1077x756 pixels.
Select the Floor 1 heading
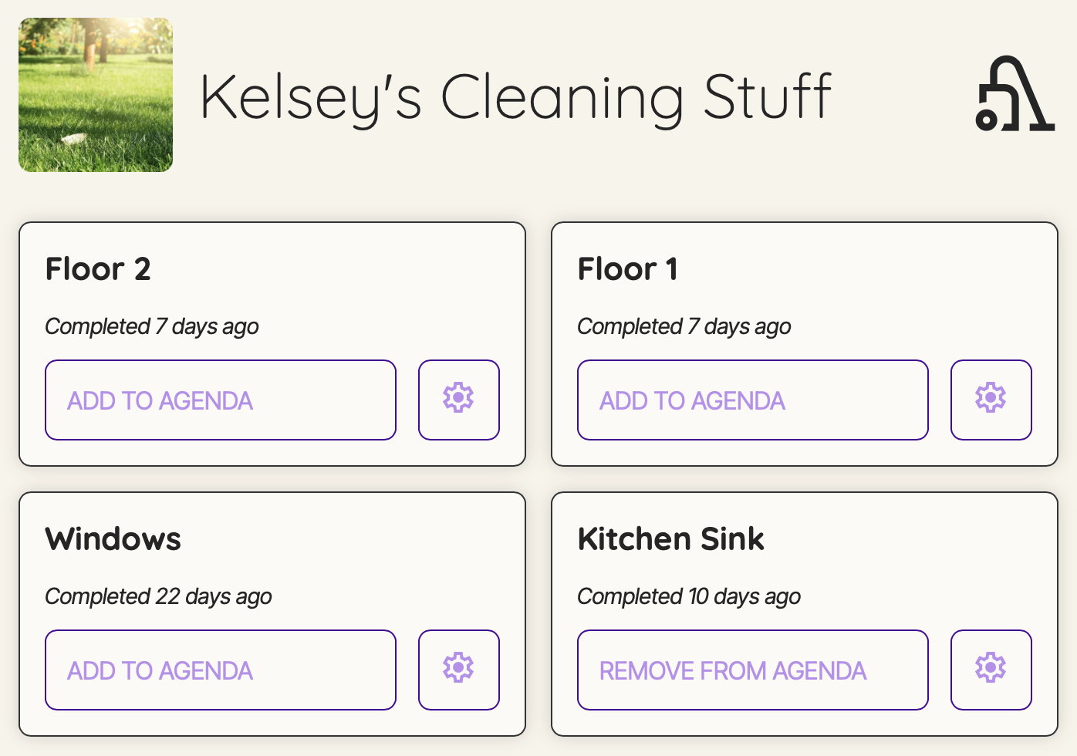628,269
